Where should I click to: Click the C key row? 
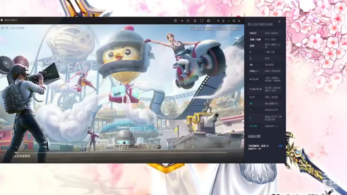point(265,52)
